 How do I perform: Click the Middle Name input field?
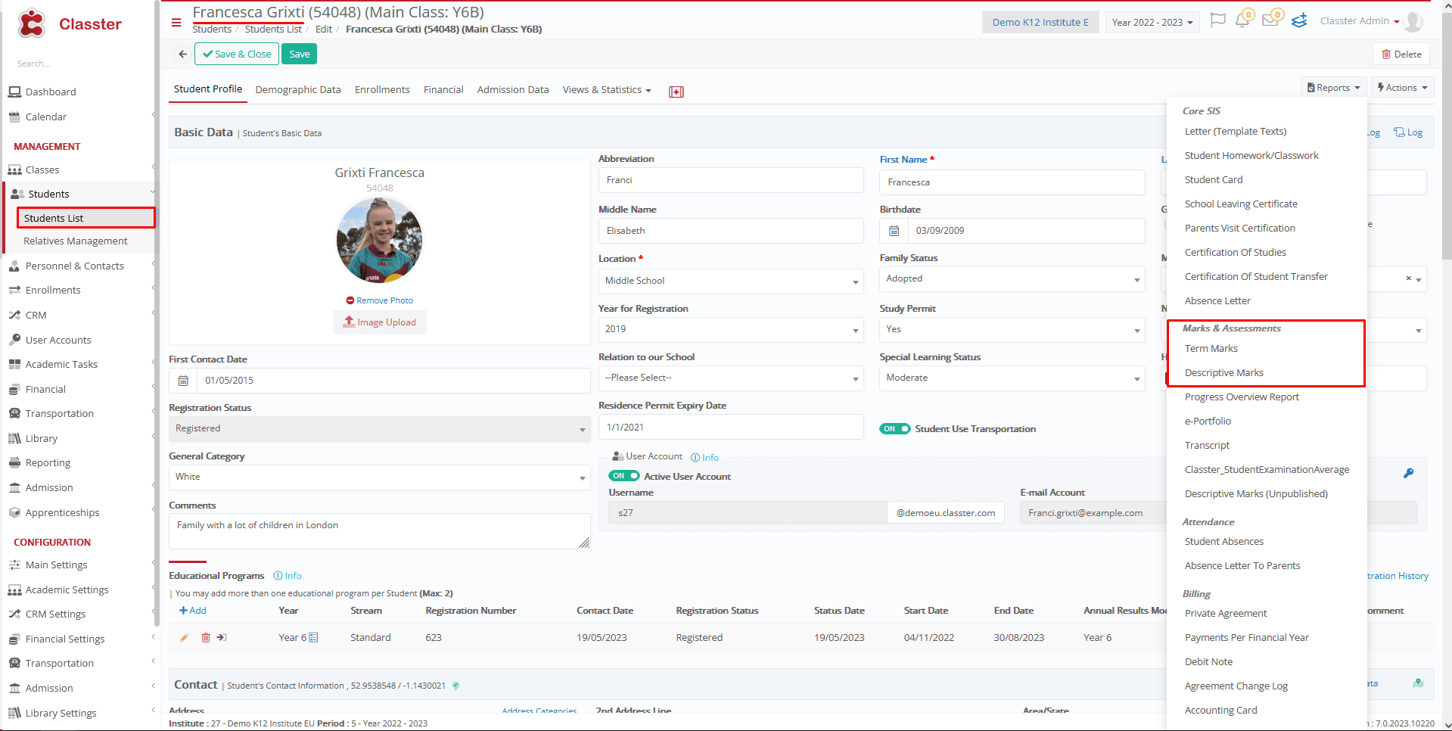coord(731,231)
